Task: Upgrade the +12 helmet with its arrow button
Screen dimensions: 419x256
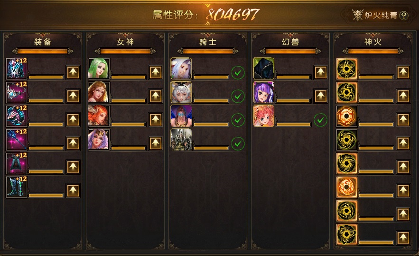Action: pos(73,72)
